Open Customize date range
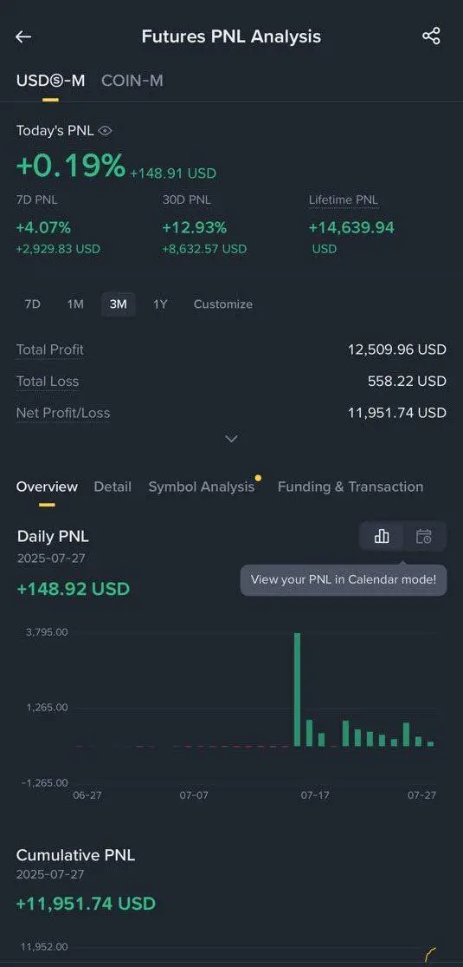Viewport: 463px width, 967px height. coord(223,304)
